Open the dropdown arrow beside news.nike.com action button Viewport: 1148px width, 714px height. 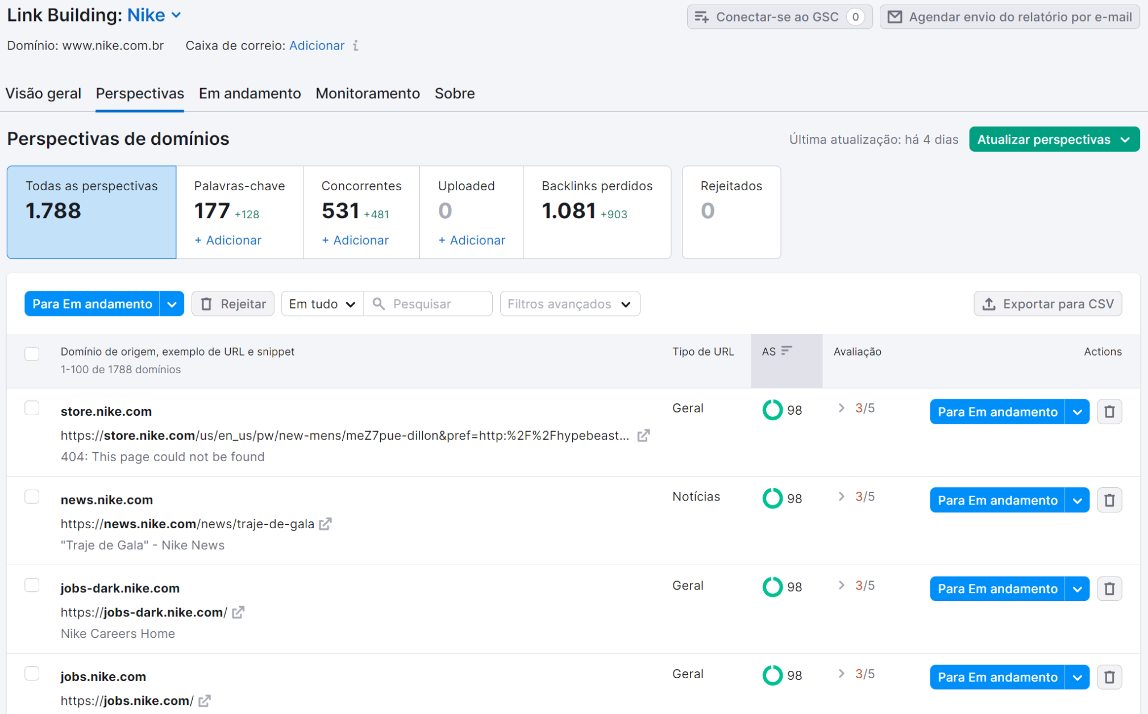click(x=1077, y=500)
